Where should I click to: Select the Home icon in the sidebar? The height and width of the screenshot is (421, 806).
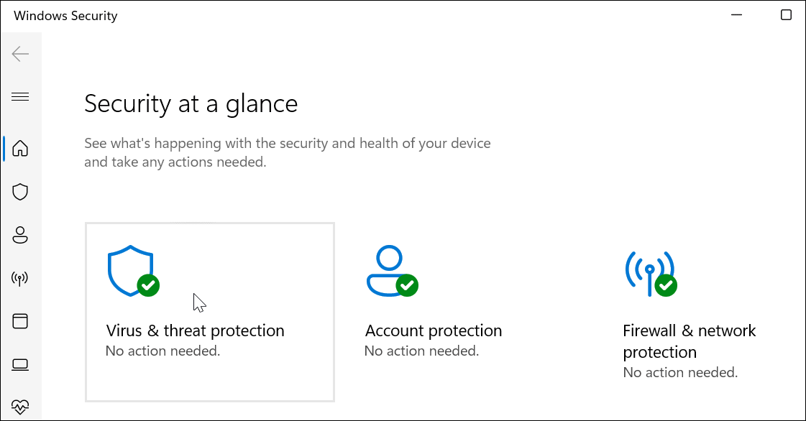pyautogui.click(x=21, y=148)
